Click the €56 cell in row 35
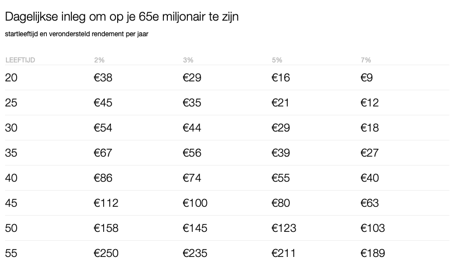This screenshot has height=277, width=460. (x=192, y=153)
